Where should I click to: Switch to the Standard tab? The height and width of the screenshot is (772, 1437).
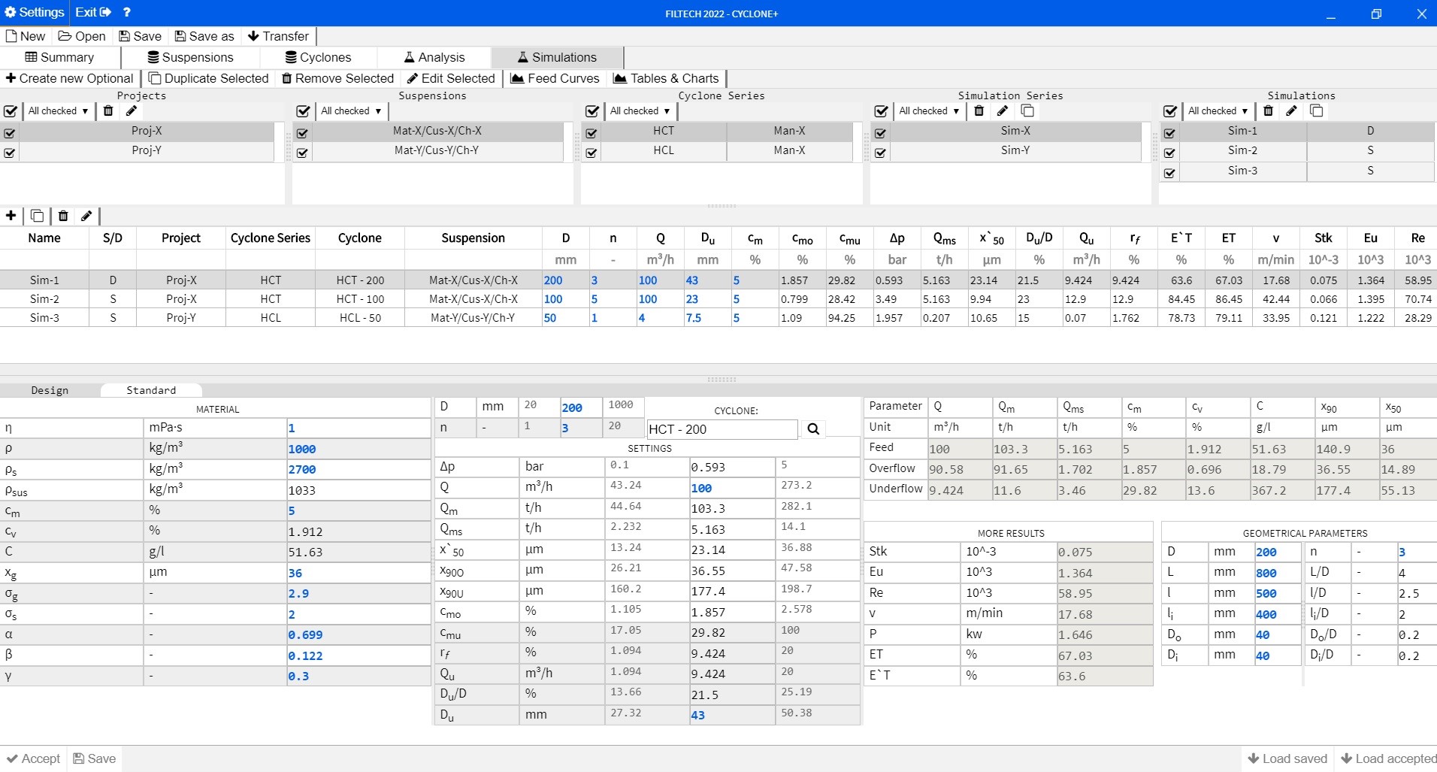pyautogui.click(x=151, y=390)
